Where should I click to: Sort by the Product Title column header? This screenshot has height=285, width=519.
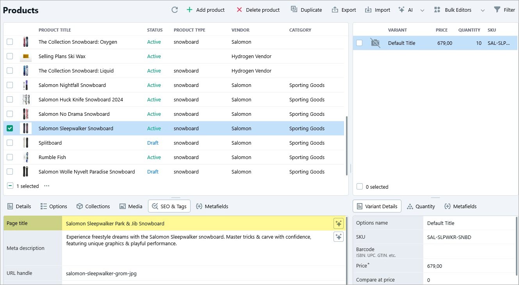[x=55, y=30]
